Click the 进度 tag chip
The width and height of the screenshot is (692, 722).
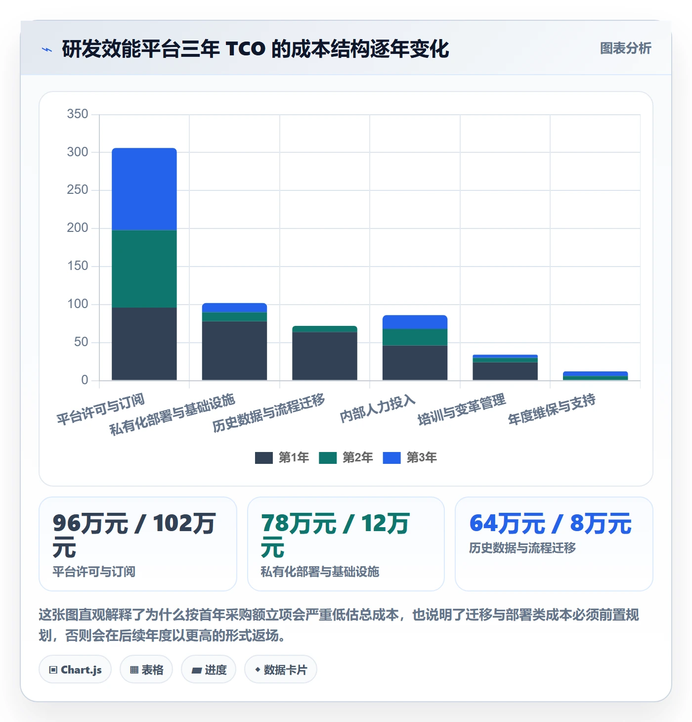(x=209, y=670)
